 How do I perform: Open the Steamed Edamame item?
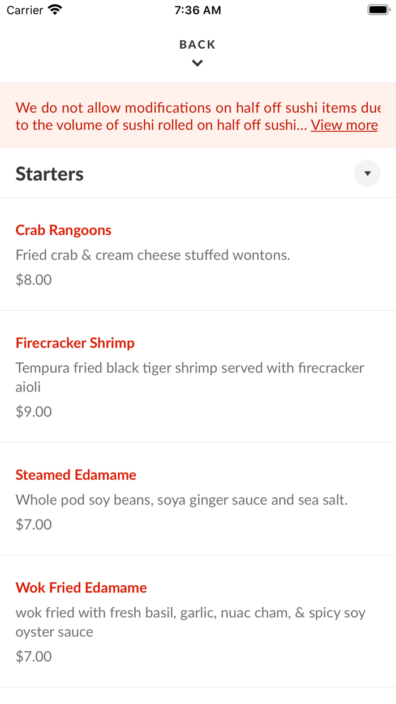[76, 475]
